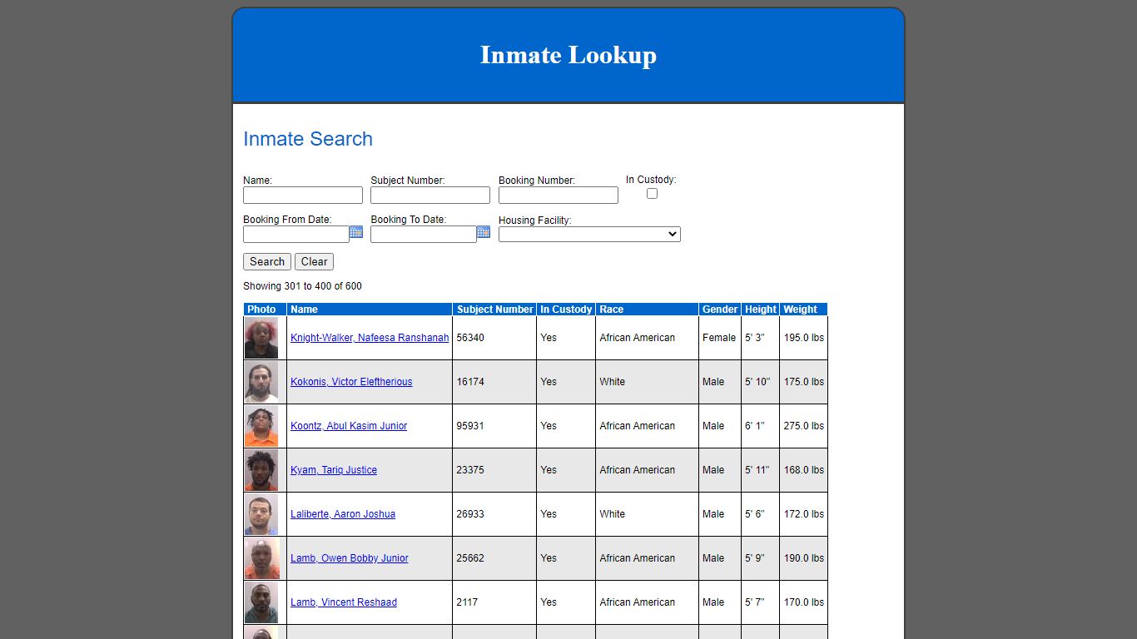The width and height of the screenshot is (1137, 639).
Task: Open Lamb, Owen Bobby Junior record
Action: [x=350, y=558]
